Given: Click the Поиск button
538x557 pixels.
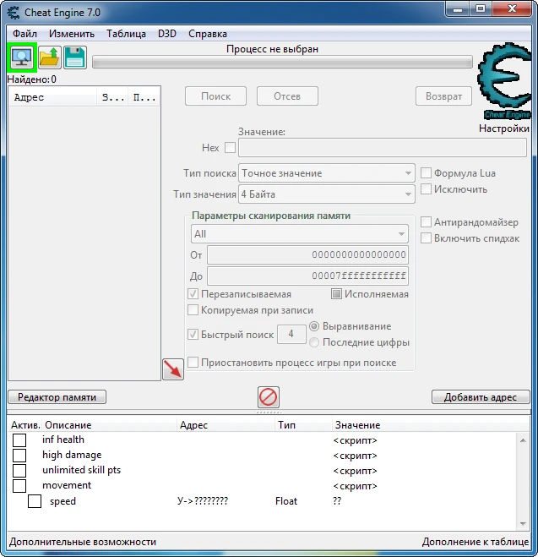Looking at the screenshot, I should click(215, 96).
